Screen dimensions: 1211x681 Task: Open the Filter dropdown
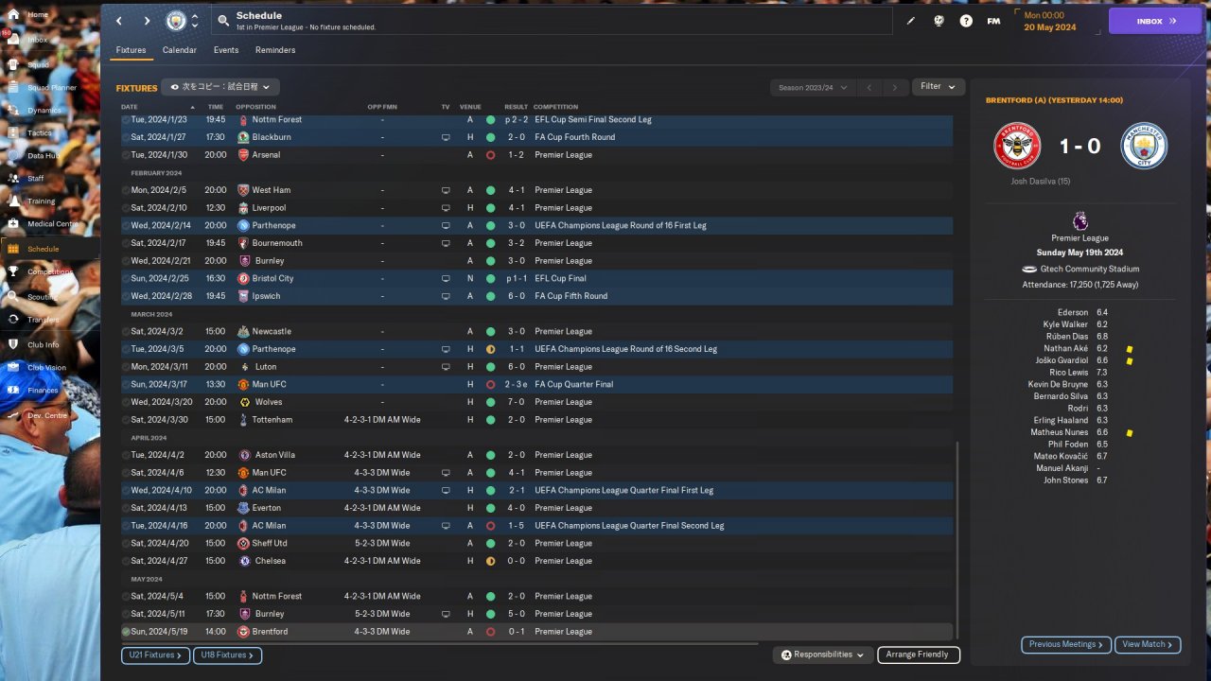pos(938,87)
